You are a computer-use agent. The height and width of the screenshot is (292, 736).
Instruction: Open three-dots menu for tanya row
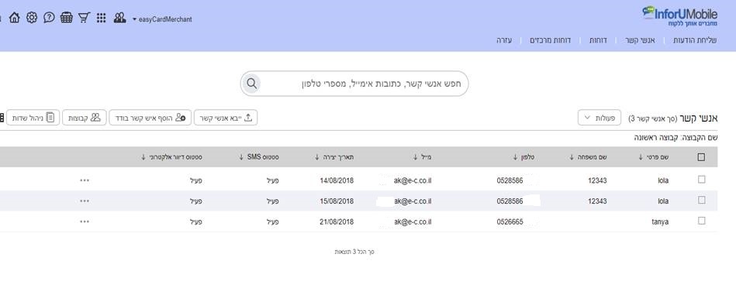tap(85, 222)
